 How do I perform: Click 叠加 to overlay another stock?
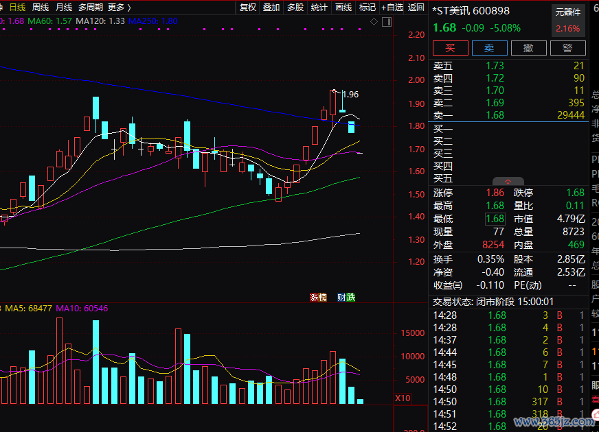tap(271, 8)
